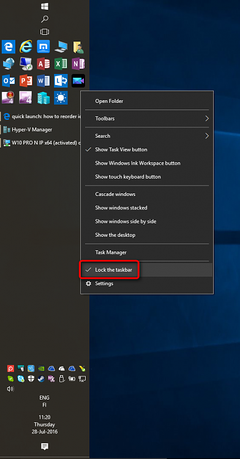
Task: Click the network monitor tray icon
Action: click(82, 379)
